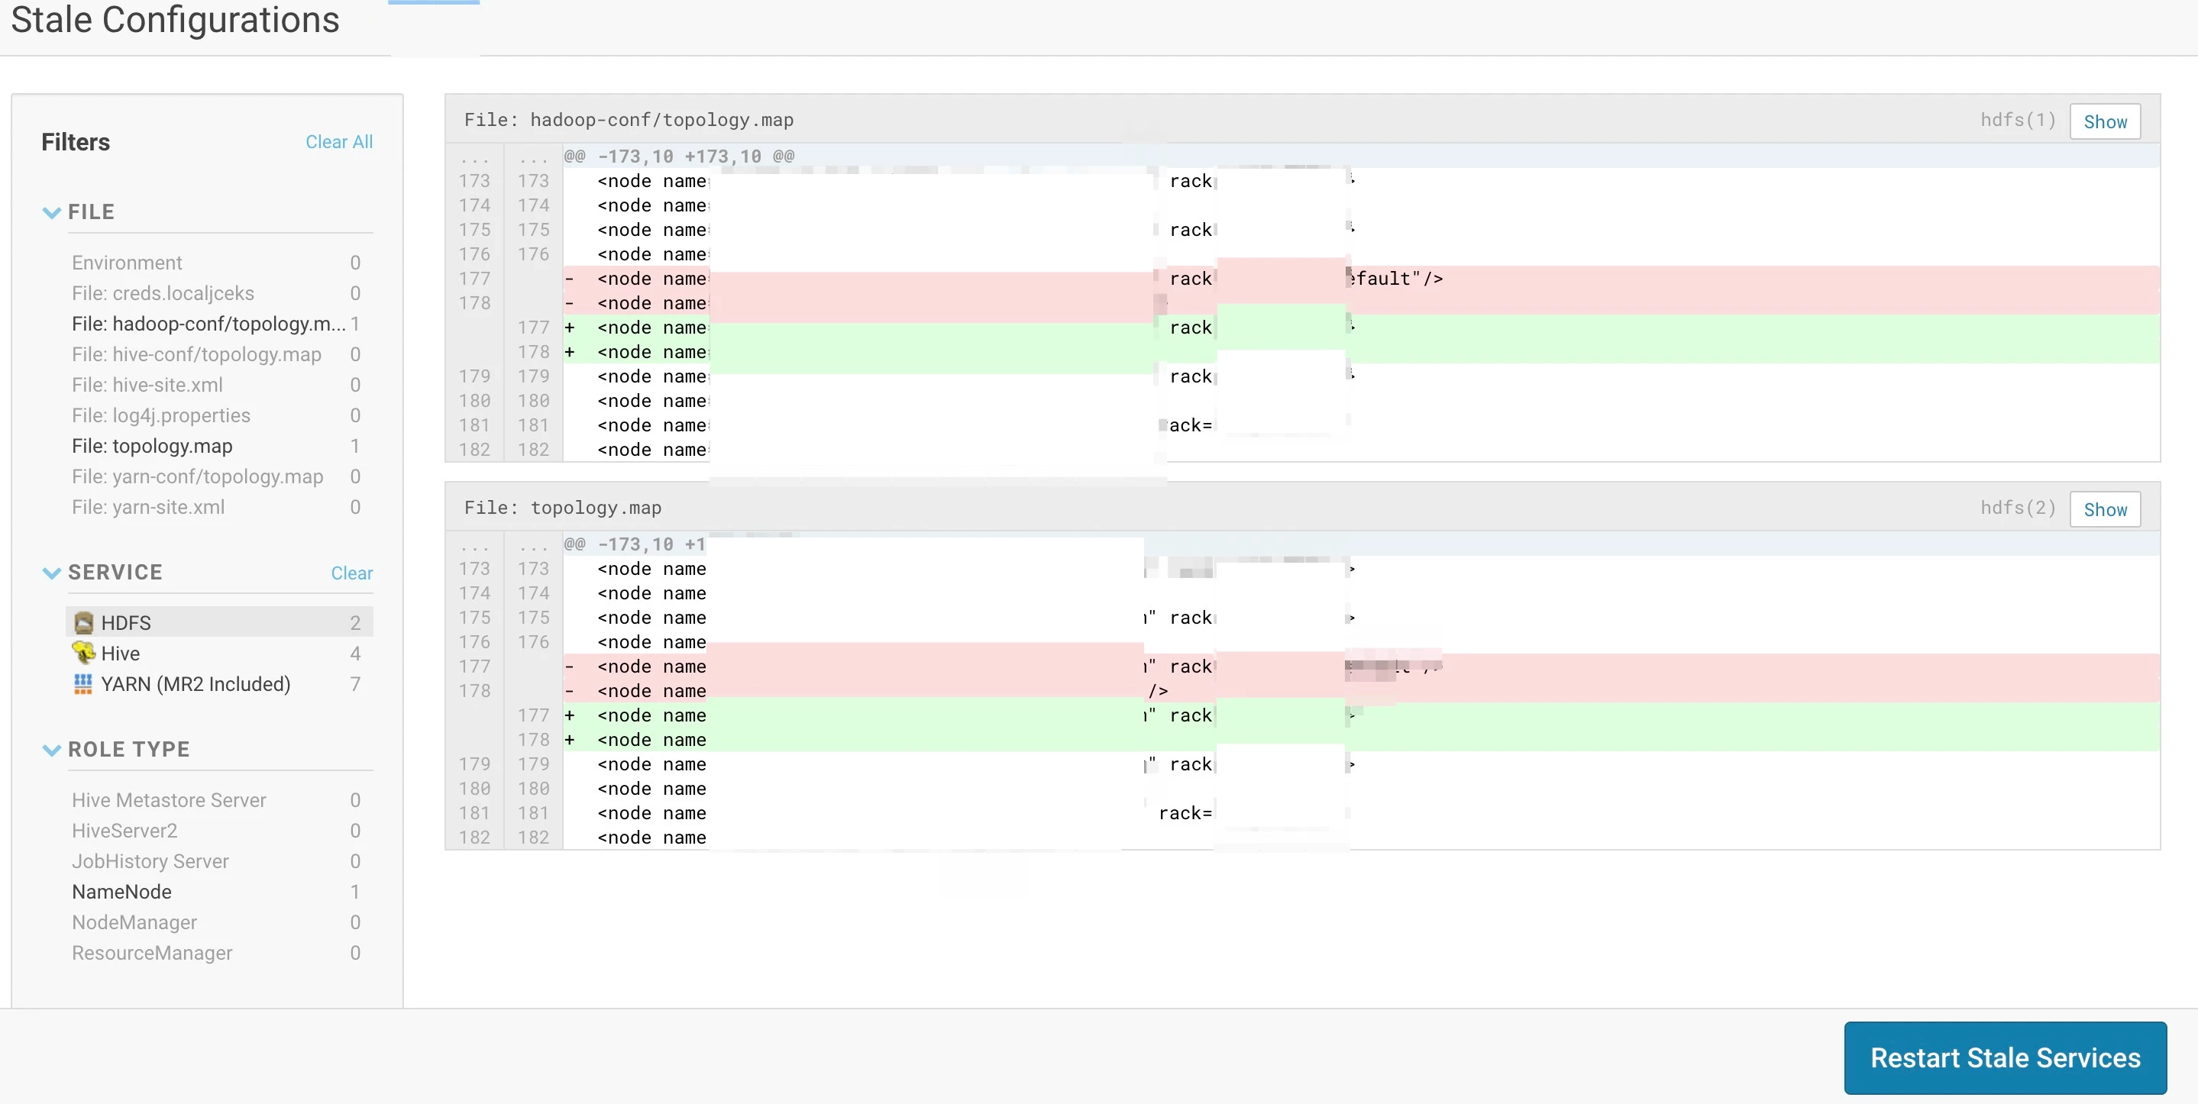Click the '@@ -173,10 +173,10 @@' hunk header

679,156
